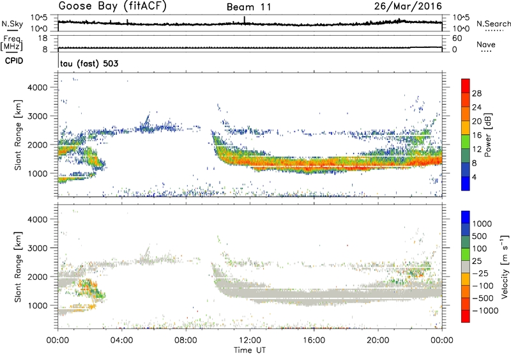Click the '16:00' time tick label
511x354 pixels.
click(x=314, y=341)
